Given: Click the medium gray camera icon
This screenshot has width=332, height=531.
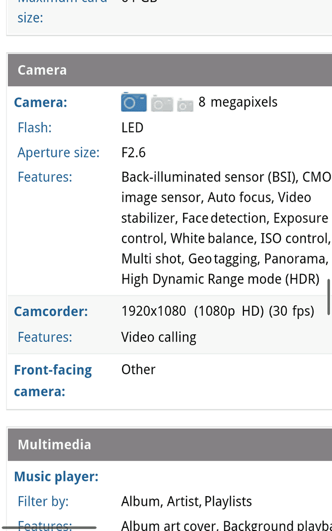Looking at the screenshot, I should tap(162, 104).
